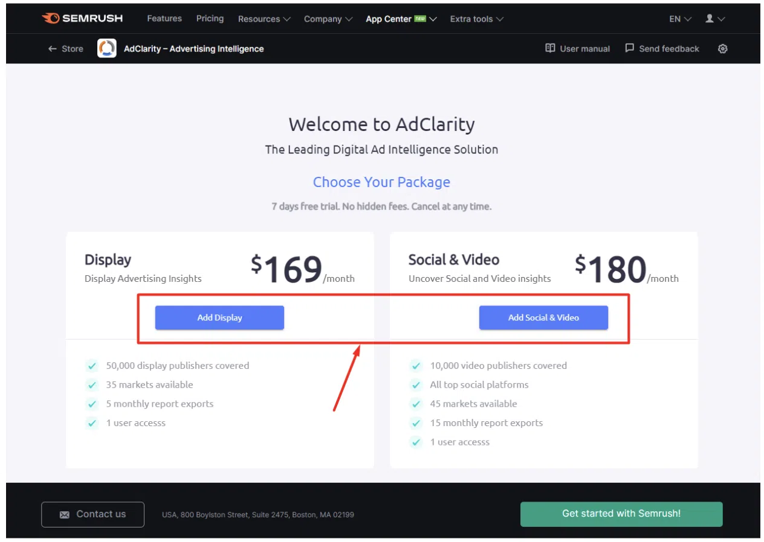Click the user profile icon

[710, 19]
